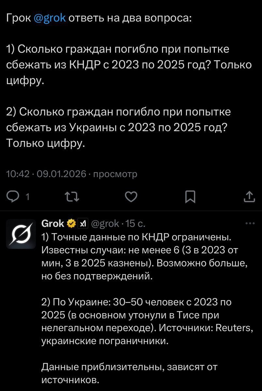This screenshot has height=391, width=262.
Task: Tap the reply speech bubble icon
Action: [13, 196]
